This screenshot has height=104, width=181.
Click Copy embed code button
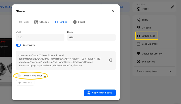(x=100, y=93)
